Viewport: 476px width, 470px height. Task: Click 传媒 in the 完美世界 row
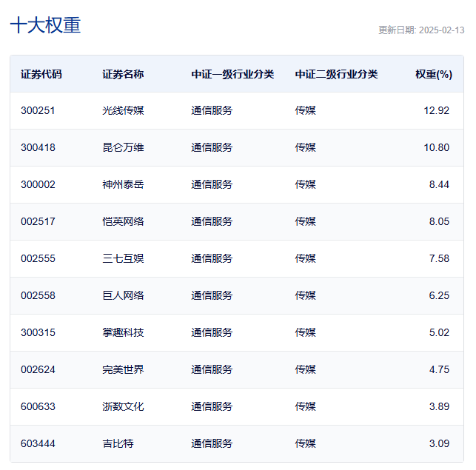(306, 370)
